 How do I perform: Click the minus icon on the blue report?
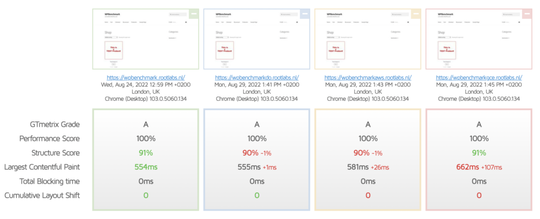(x=304, y=14)
